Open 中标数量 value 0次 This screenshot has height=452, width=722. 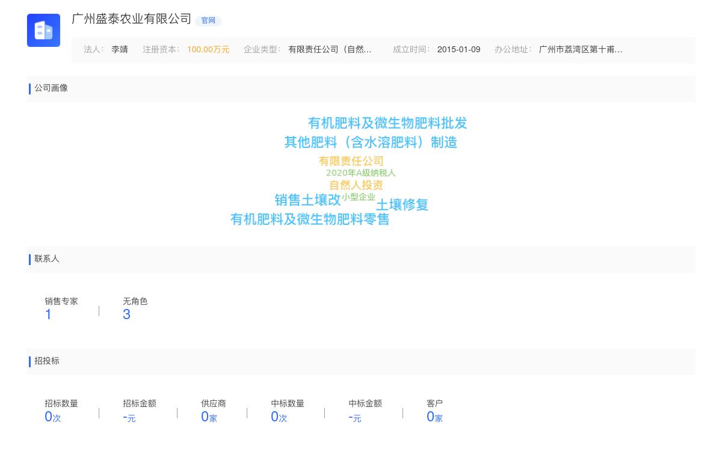click(x=279, y=417)
